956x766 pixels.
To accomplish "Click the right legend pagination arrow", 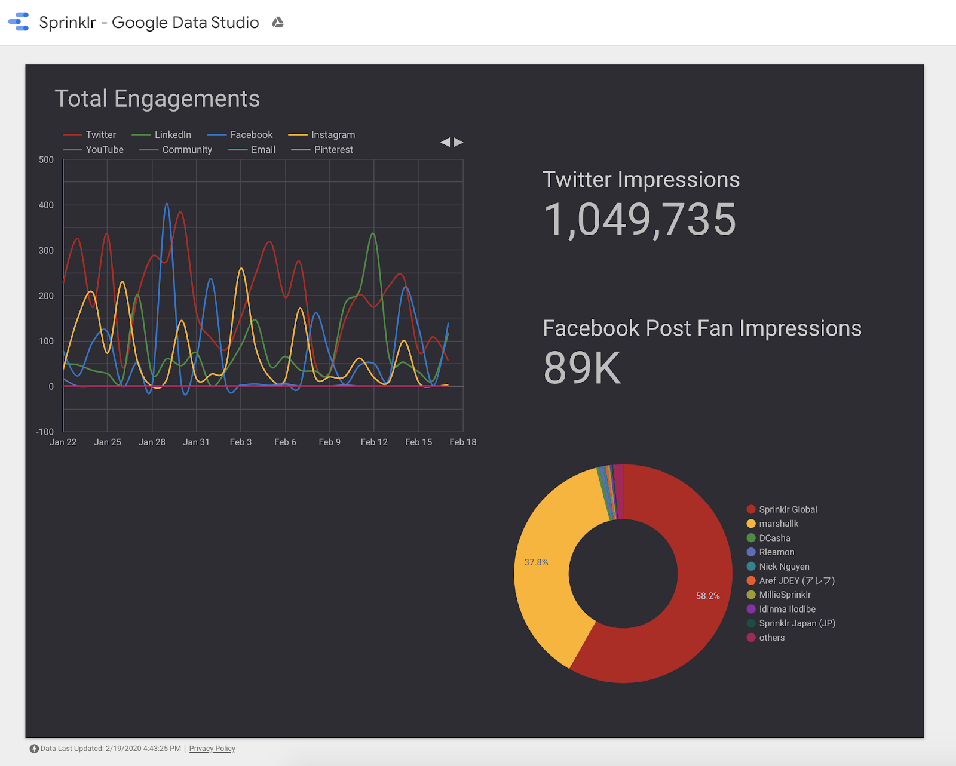I will (x=458, y=142).
